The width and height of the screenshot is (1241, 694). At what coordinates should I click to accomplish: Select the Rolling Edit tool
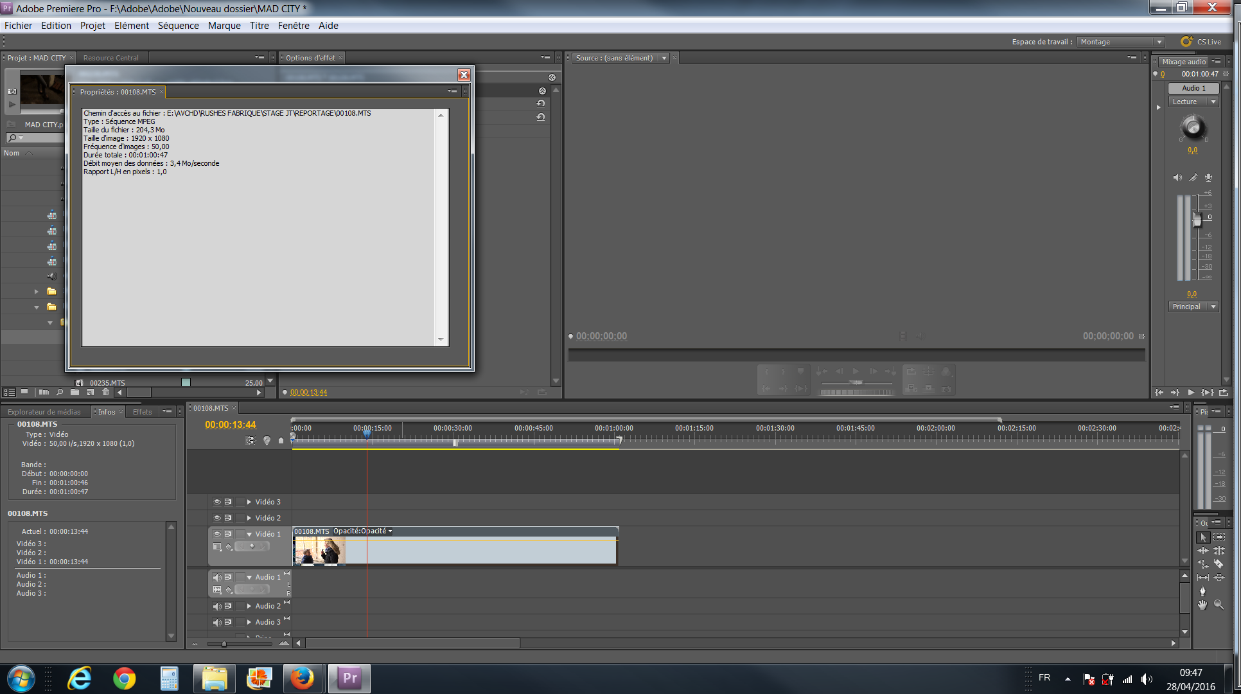[x=1219, y=551]
